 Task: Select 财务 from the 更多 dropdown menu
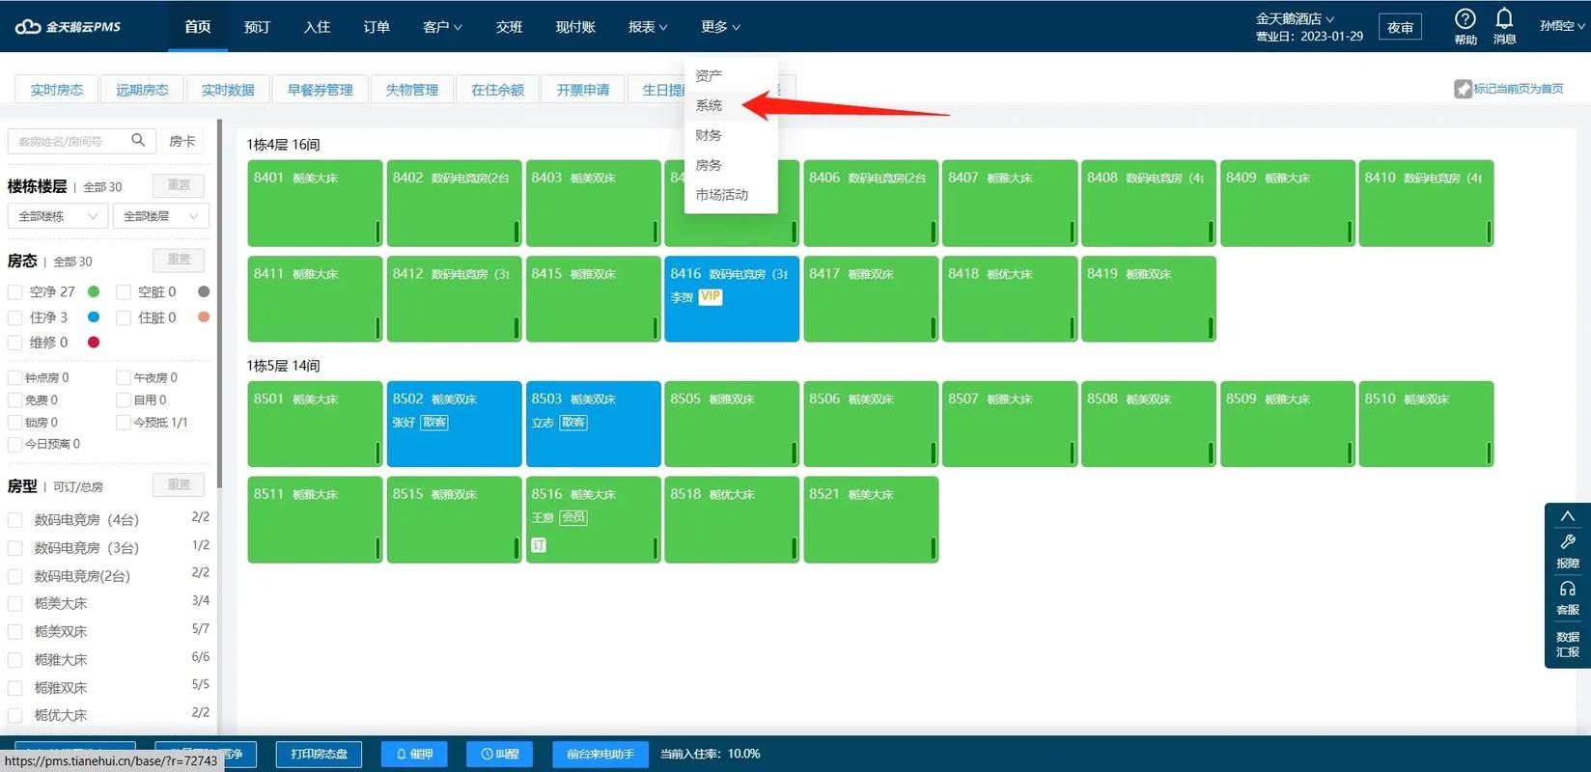731,135
